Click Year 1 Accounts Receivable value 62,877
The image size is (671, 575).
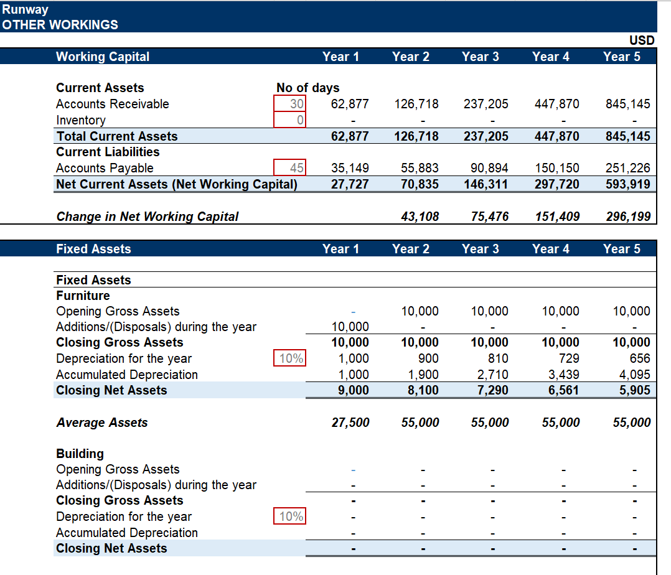[x=350, y=104]
